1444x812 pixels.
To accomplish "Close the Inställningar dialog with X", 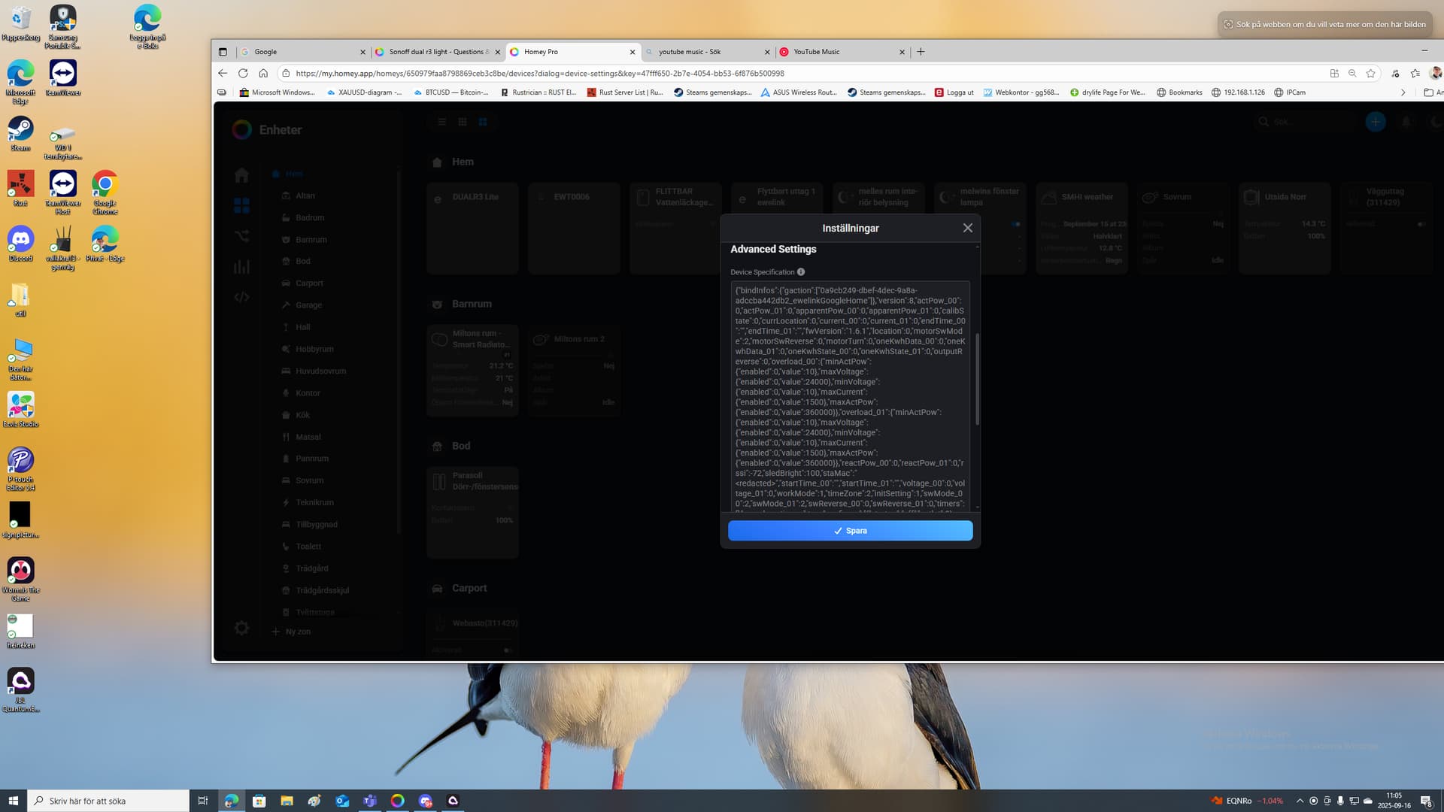I will [967, 228].
